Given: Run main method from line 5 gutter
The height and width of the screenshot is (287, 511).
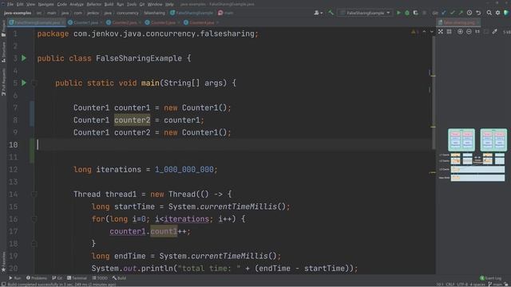Looking at the screenshot, I should click(x=24, y=83).
